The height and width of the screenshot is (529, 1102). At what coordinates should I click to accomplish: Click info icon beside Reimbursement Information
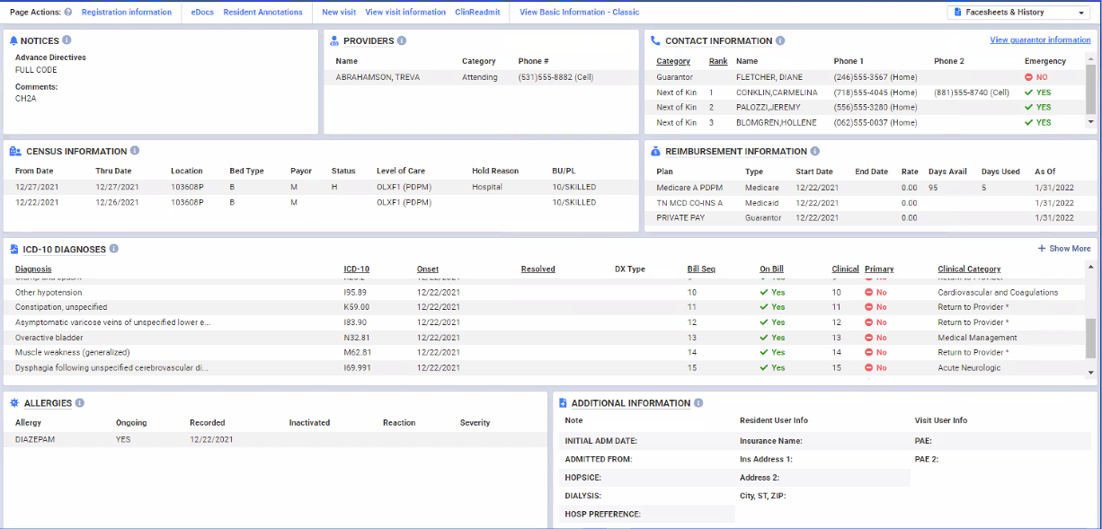click(x=814, y=151)
